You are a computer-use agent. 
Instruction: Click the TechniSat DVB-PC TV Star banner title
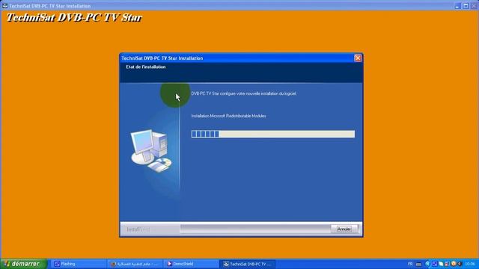(74, 18)
